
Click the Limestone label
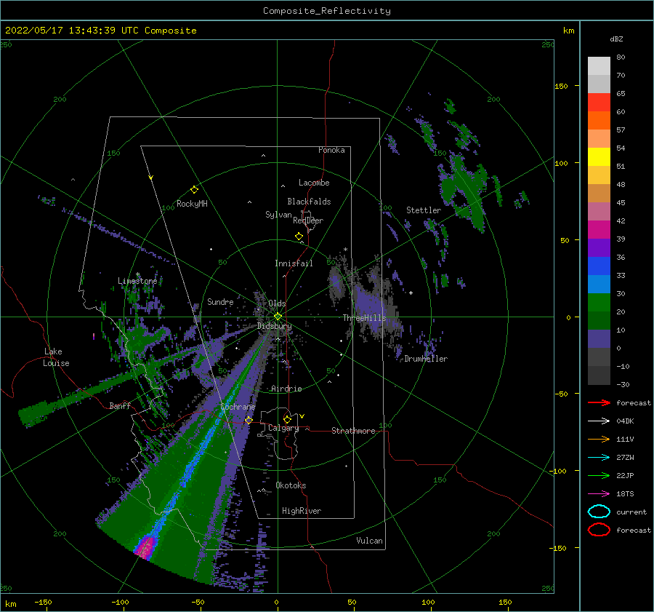click(137, 281)
